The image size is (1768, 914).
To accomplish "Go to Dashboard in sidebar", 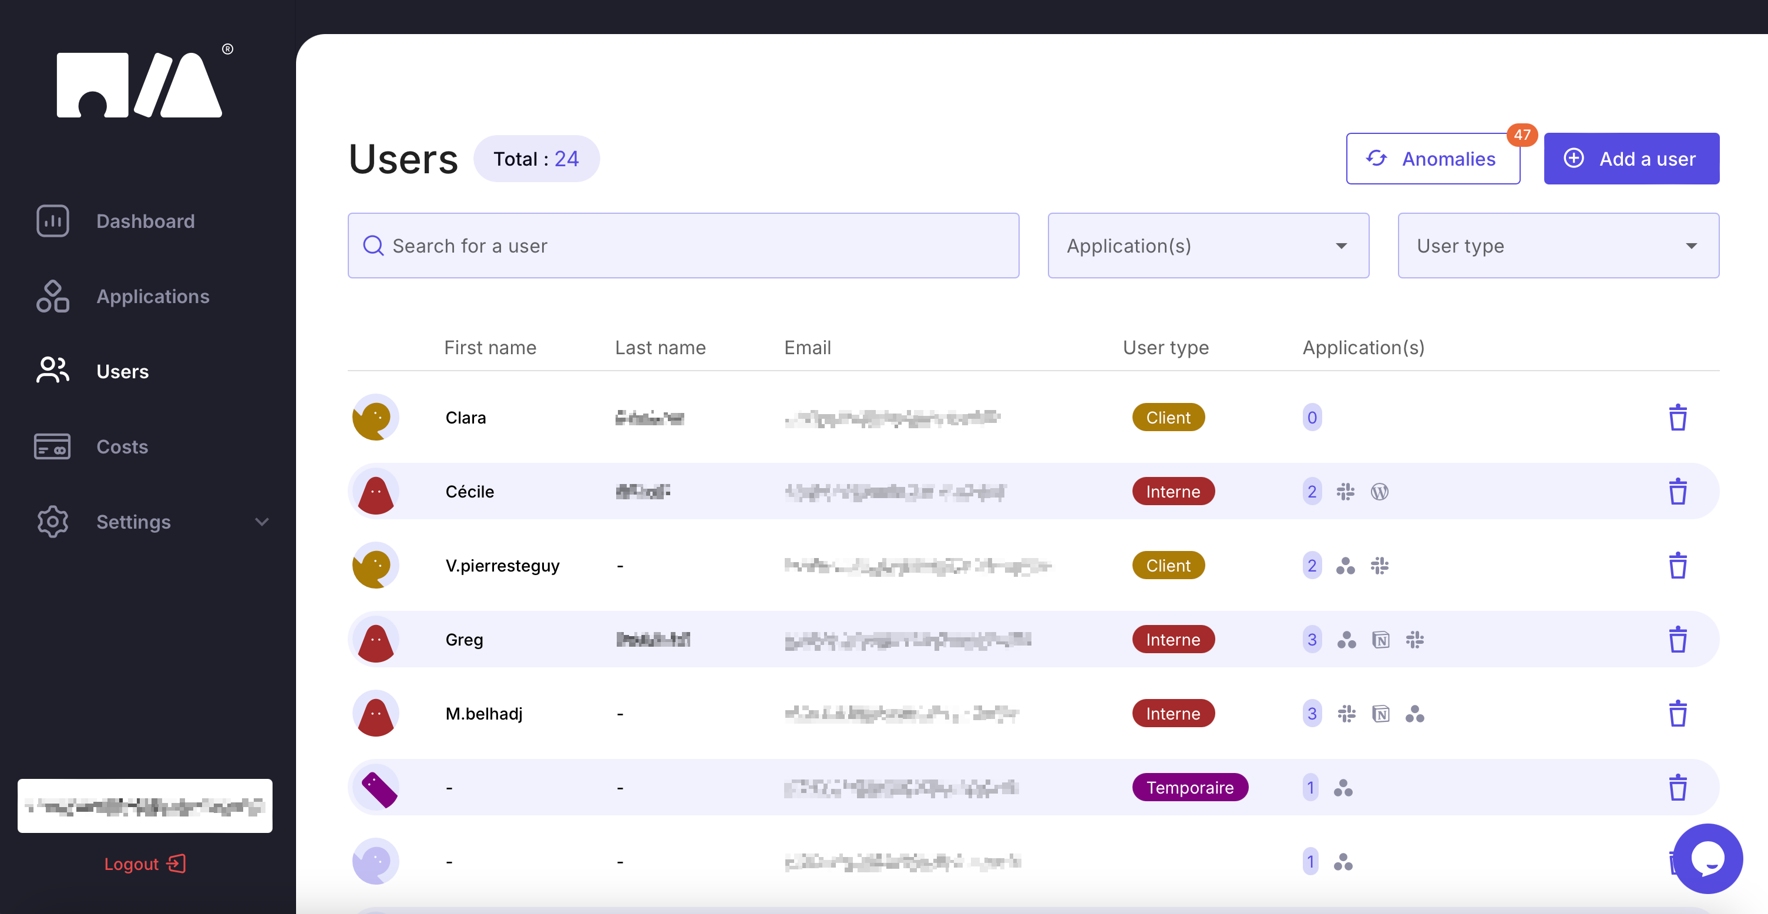I will (x=145, y=221).
